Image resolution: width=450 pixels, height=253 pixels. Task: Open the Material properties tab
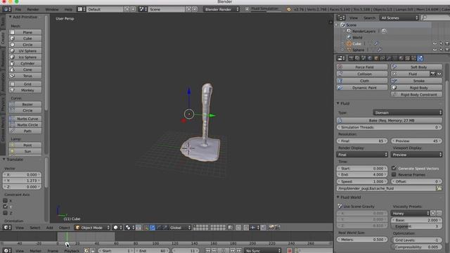pos(401,58)
